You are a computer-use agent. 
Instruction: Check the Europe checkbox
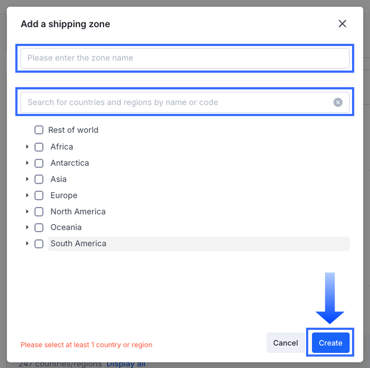click(39, 195)
